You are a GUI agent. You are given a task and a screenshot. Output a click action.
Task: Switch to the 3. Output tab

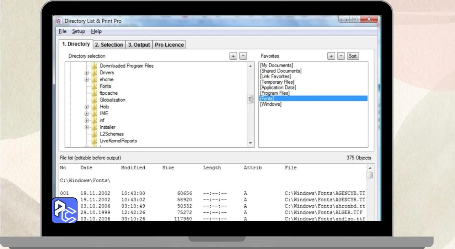(x=139, y=44)
